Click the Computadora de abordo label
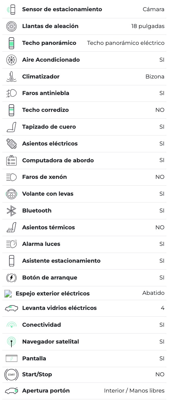177x402 pixels. click(58, 161)
